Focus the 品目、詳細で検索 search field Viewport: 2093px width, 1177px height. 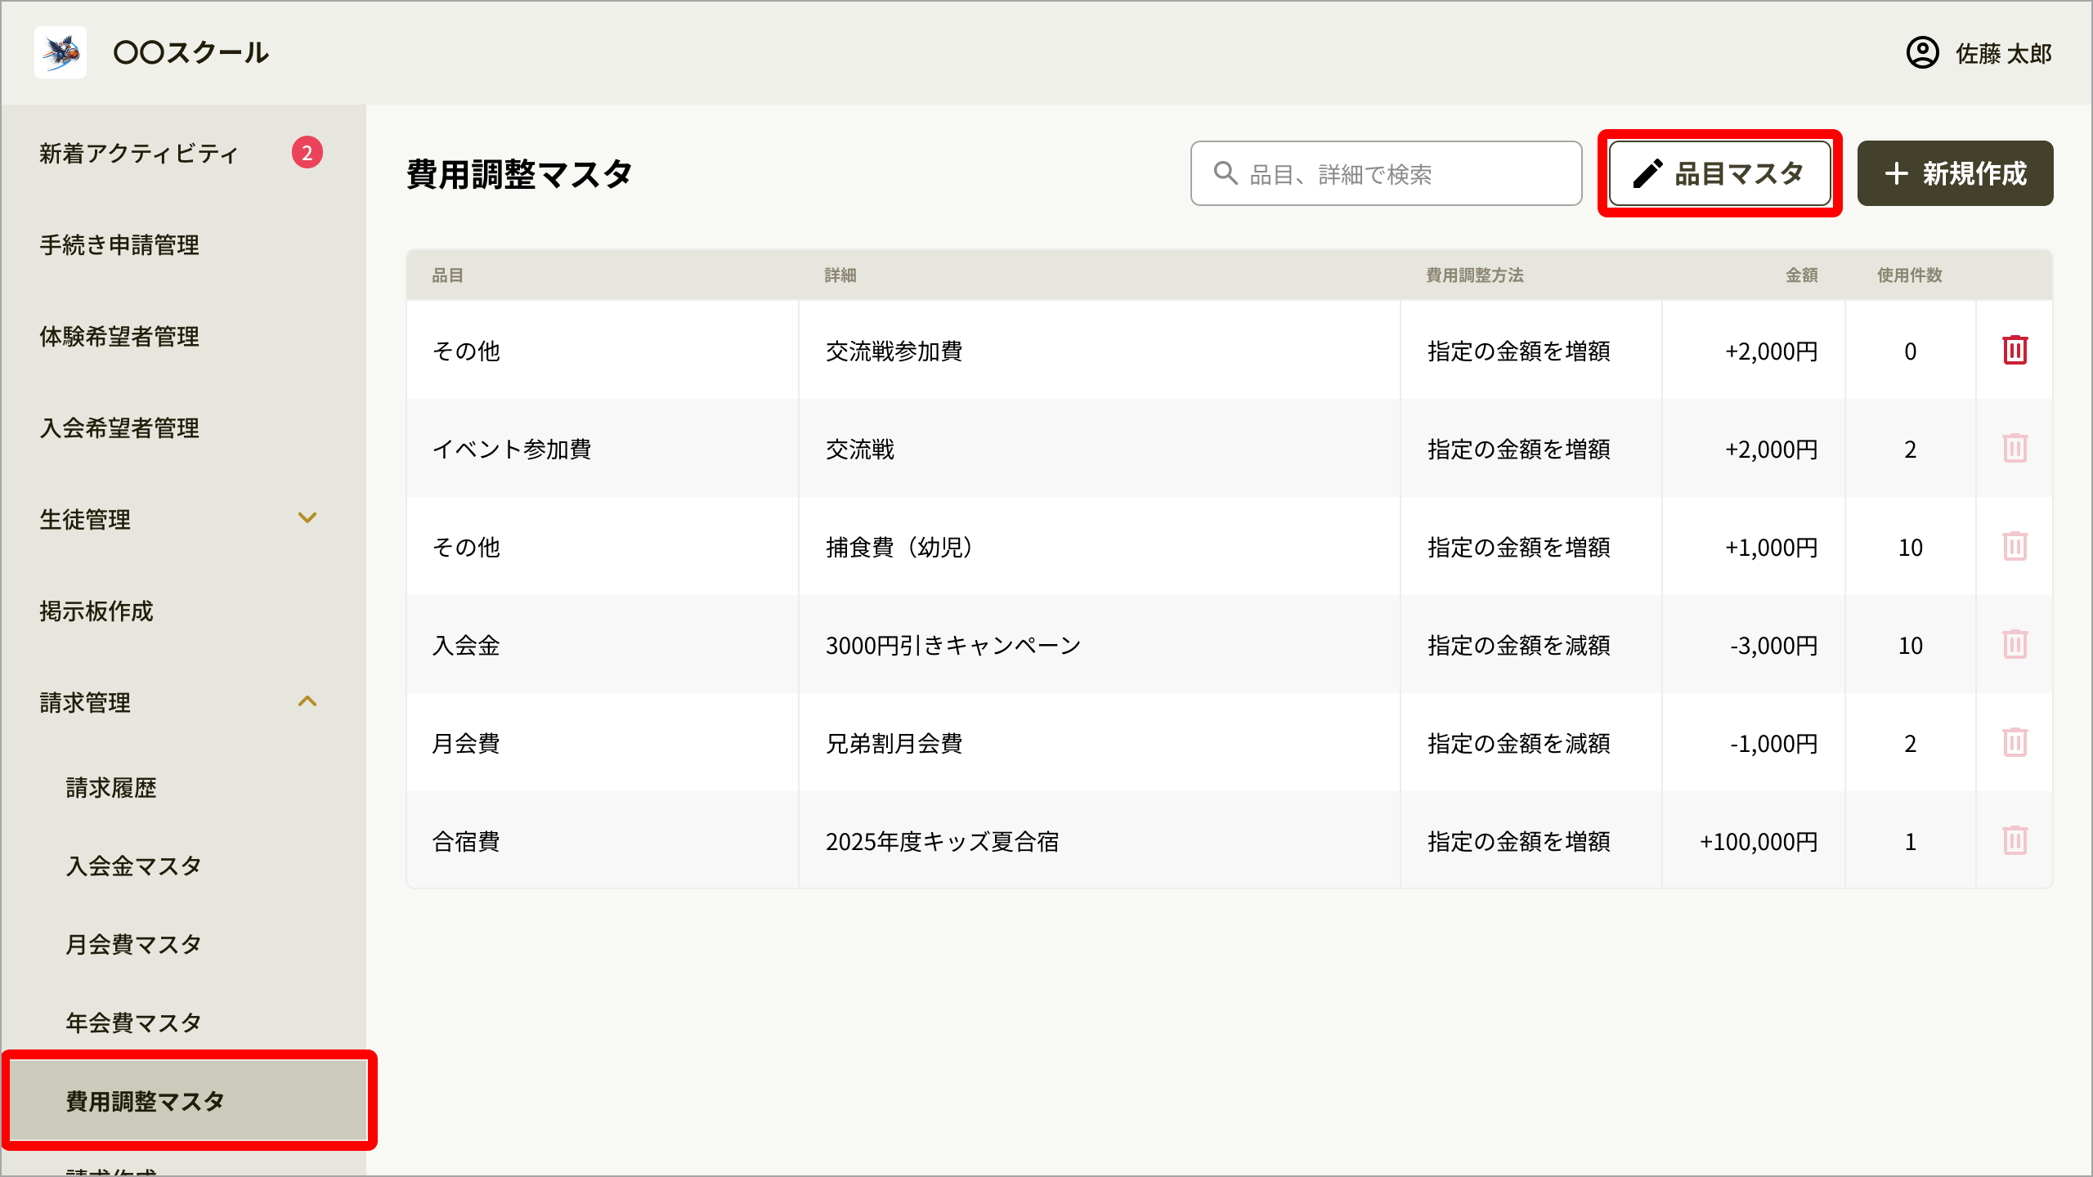pyautogui.click(x=1386, y=173)
